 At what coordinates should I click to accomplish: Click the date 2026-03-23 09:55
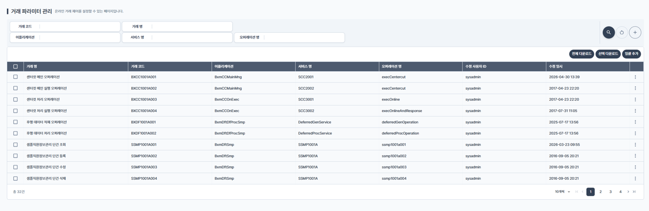tap(564, 145)
